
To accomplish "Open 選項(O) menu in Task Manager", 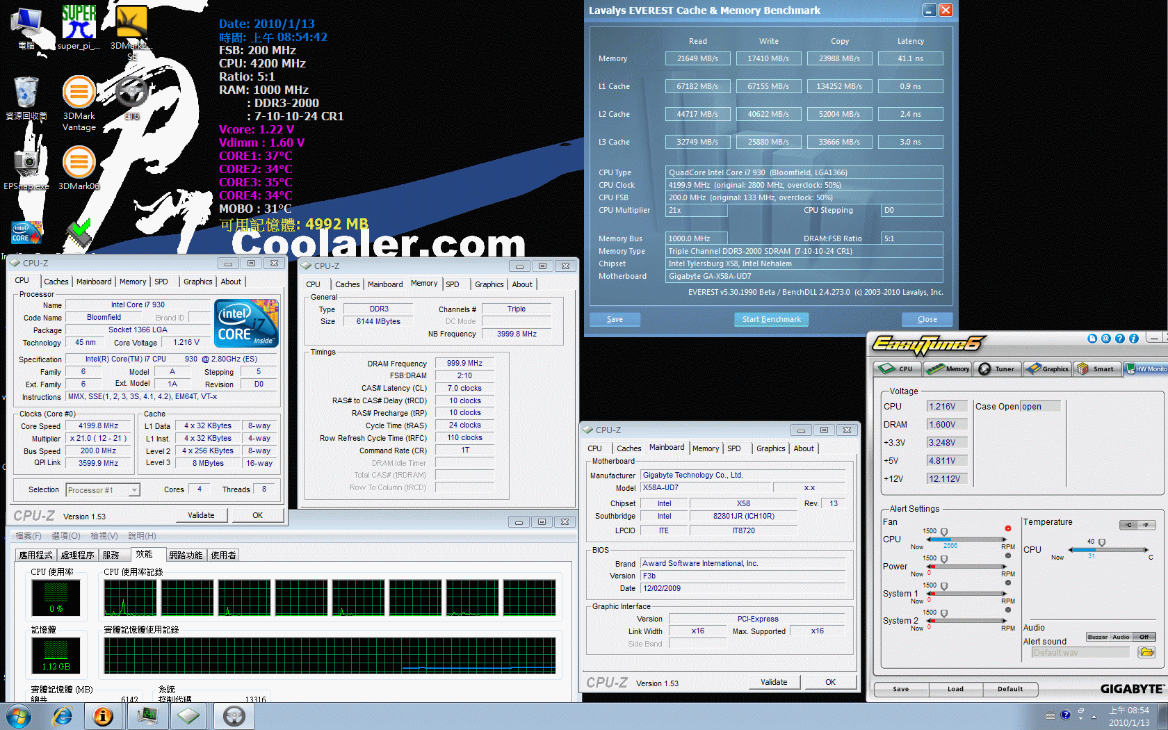I will click(x=66, y=536).
